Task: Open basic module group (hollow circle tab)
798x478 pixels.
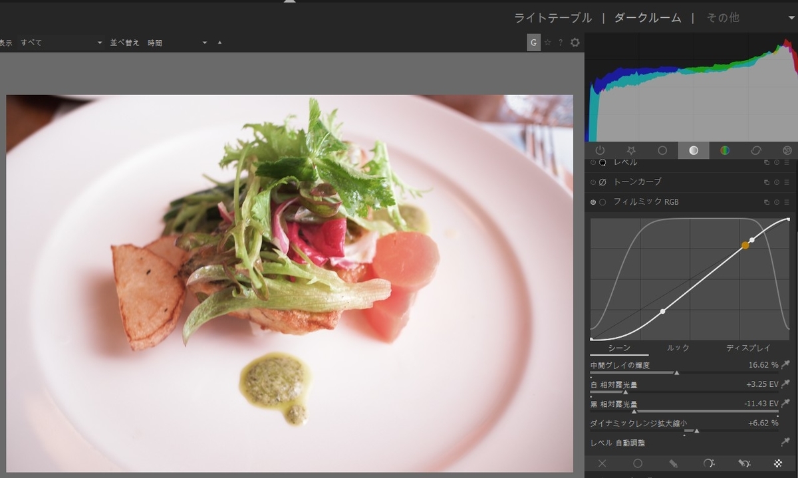Action: tap(662, 150)
